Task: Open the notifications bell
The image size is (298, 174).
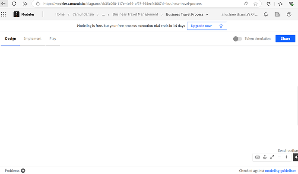Action: click(266, 14)
